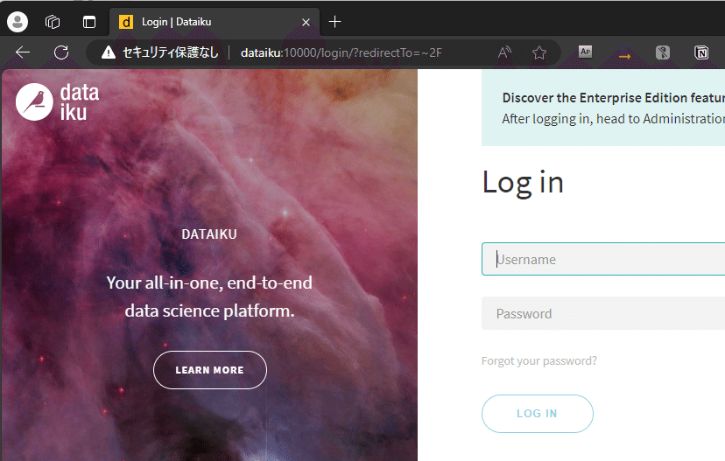Click the DATAIKU caption on the image
The height and width of the screenshot is (461, 725).
coord(209,234)
